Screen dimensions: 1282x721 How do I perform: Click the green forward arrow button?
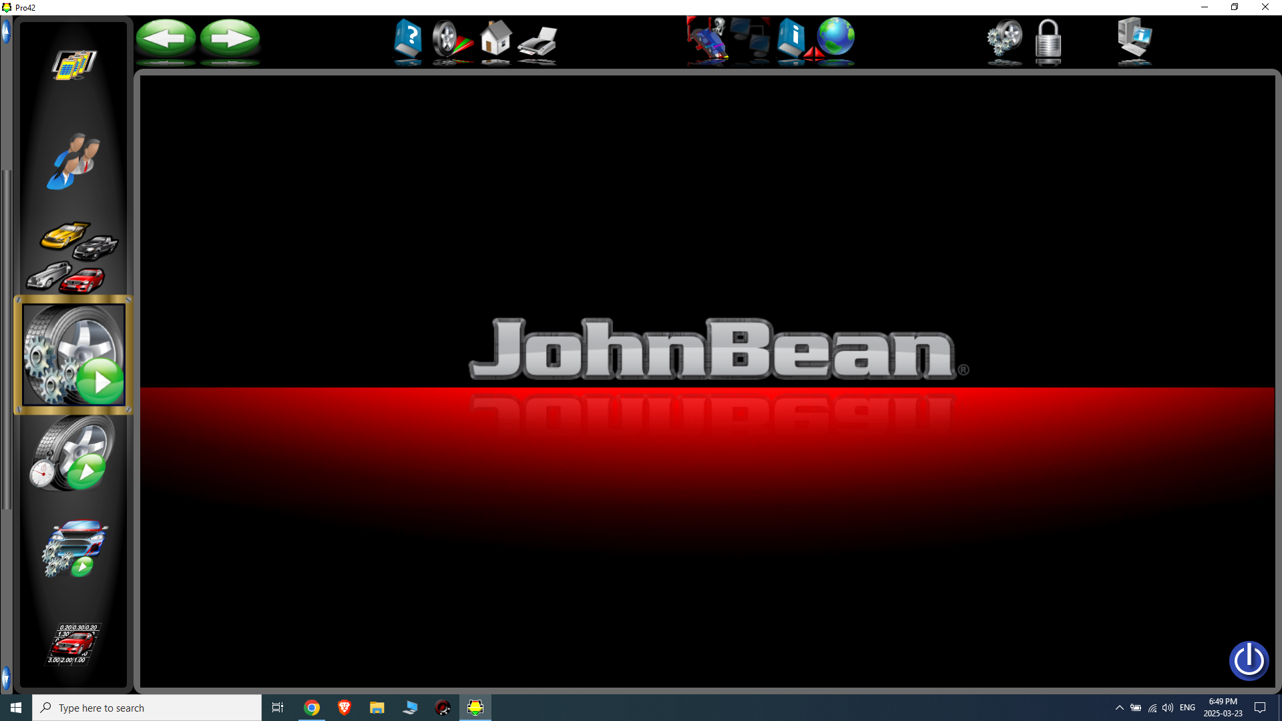[230, 38]
